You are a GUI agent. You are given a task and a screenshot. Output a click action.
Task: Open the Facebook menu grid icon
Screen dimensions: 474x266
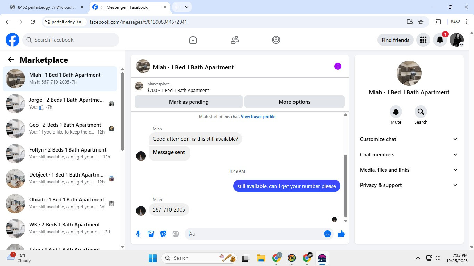[423, 40]
